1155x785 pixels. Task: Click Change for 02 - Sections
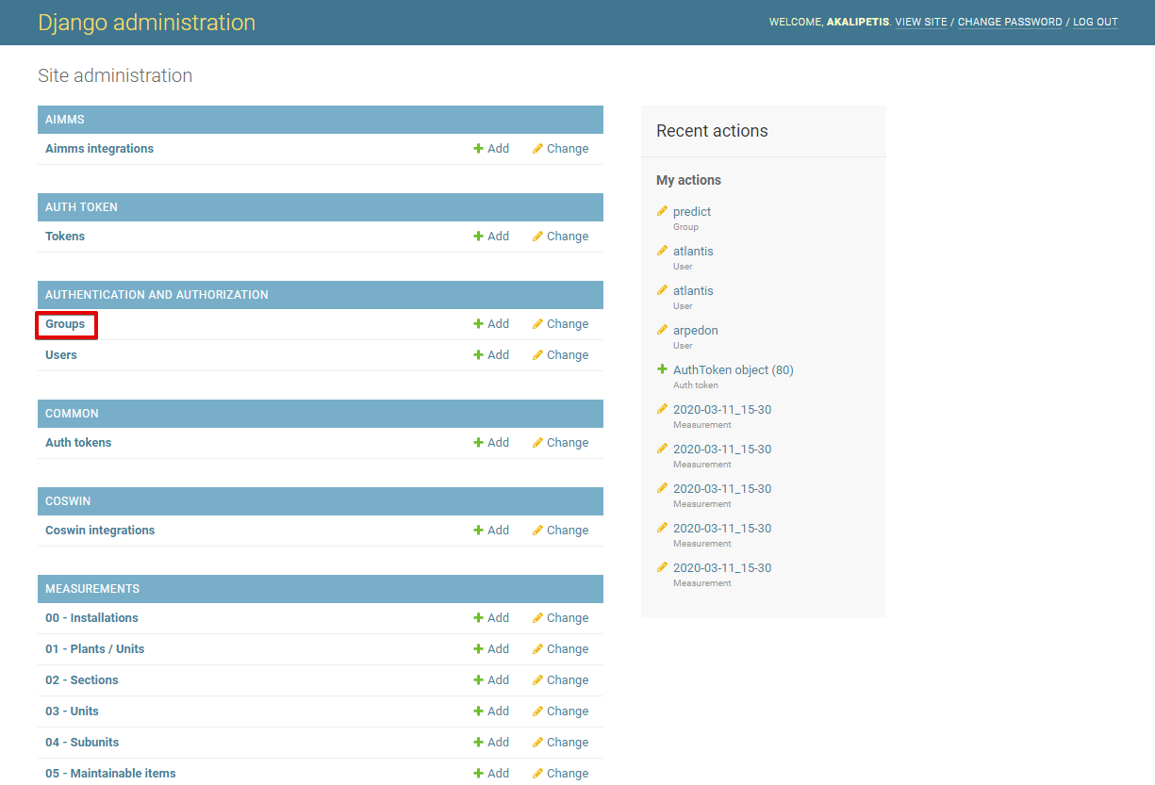[560, 680]
